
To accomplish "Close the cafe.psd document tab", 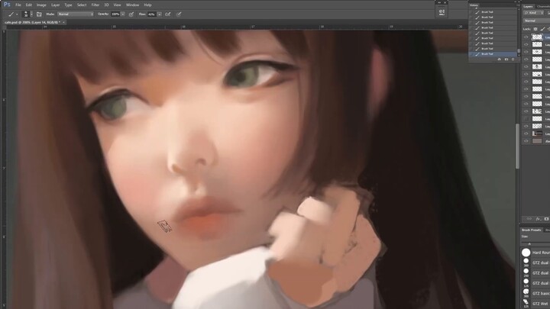I will coord(64,22).
